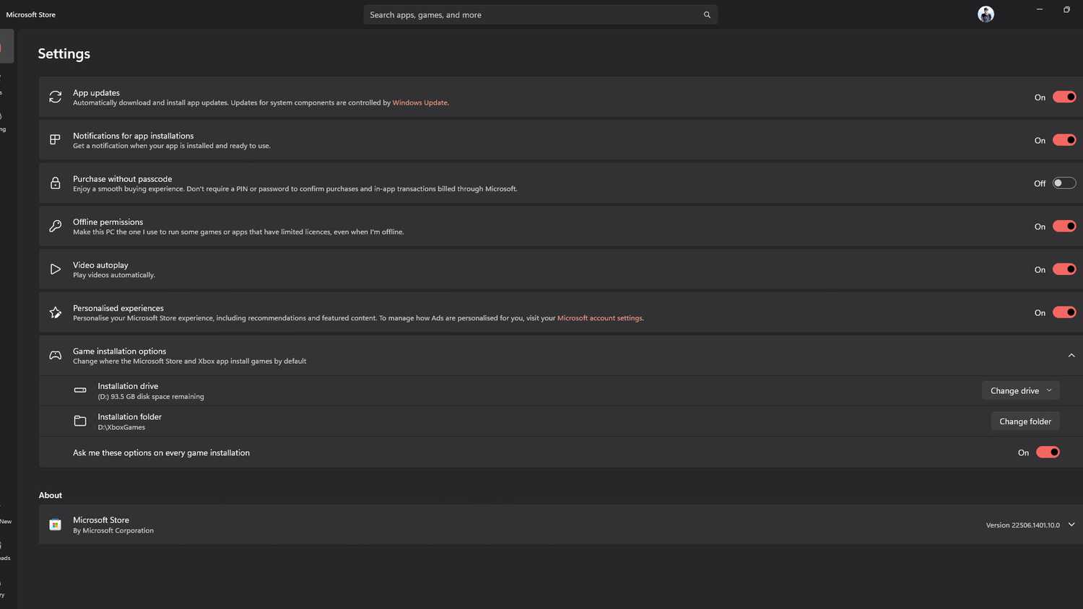The image size is (1083, 609).
Task: Click the padlock icon for Purchase without passcode
Action: pos(55,183)
